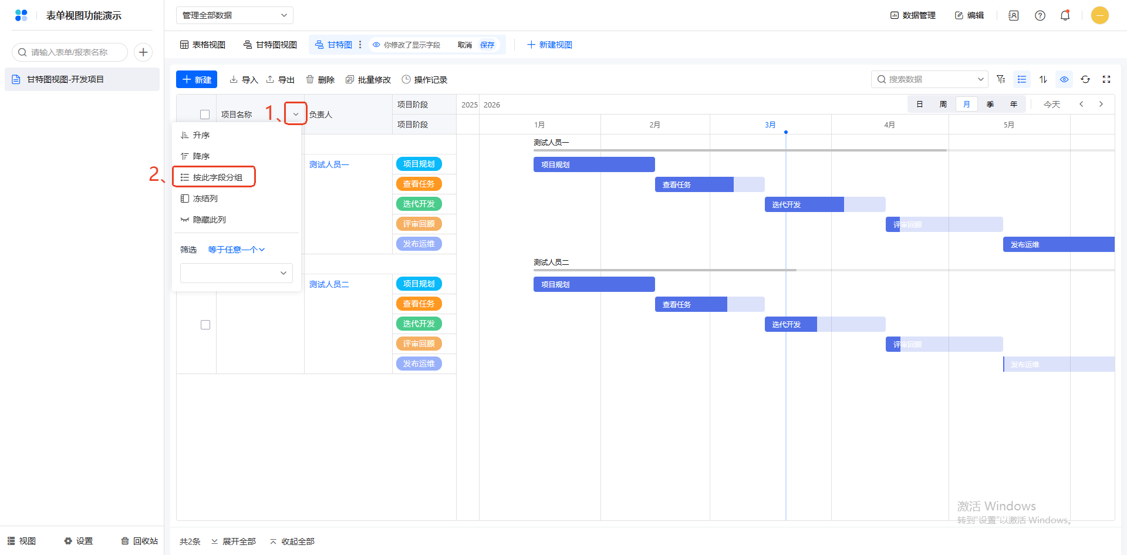The width and height of the screenshot is (1127, 555).
Task: Check the 测试人员二 row checkbox
Action: [205, 325]
